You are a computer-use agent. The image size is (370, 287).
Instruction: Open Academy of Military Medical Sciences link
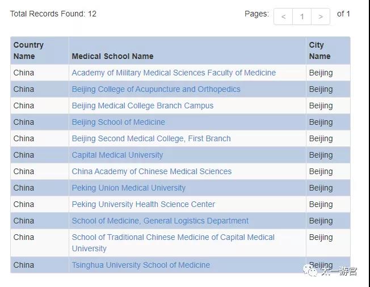pyautogui.click(x=174, y=73)
